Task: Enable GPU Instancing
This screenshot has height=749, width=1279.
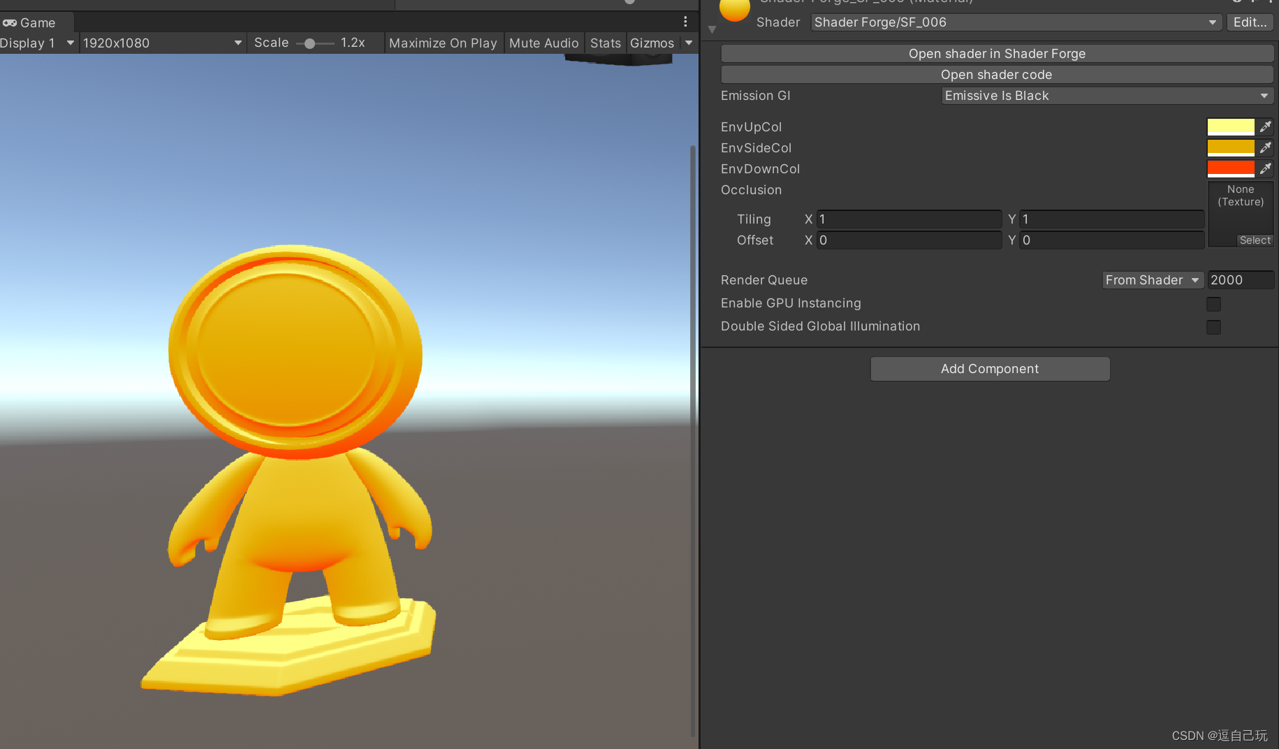Action: (x=1213, y=304)
